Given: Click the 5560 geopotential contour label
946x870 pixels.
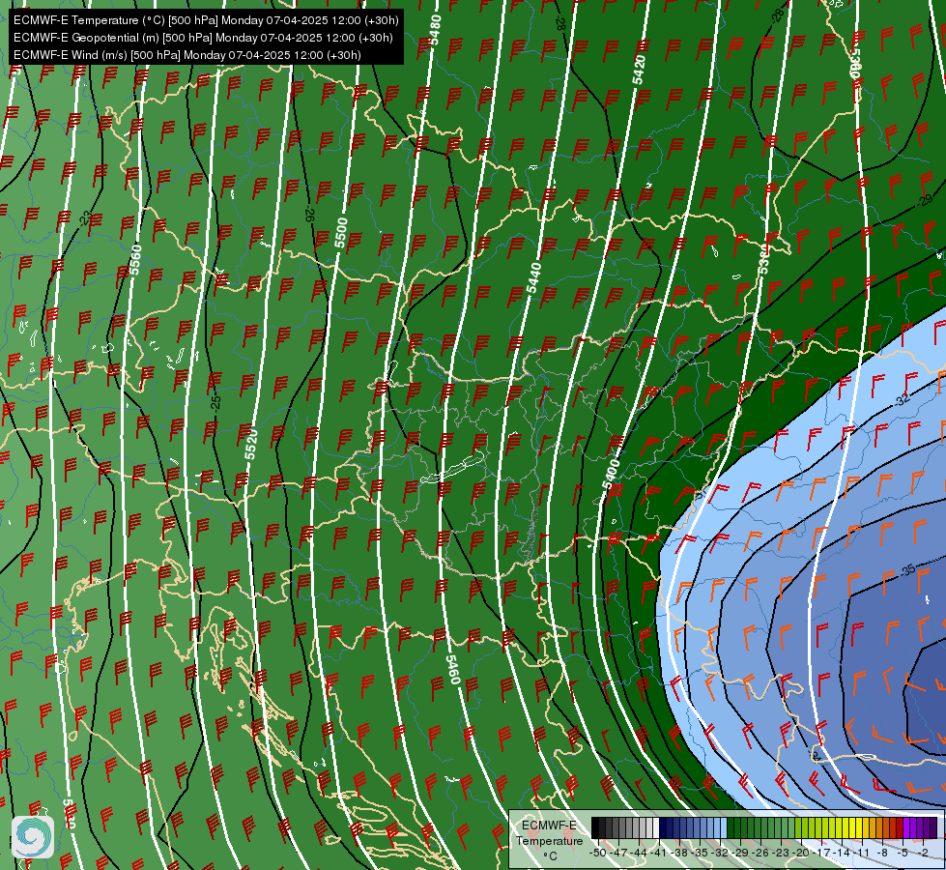Looking at the screenshot, I should [135, 260].
